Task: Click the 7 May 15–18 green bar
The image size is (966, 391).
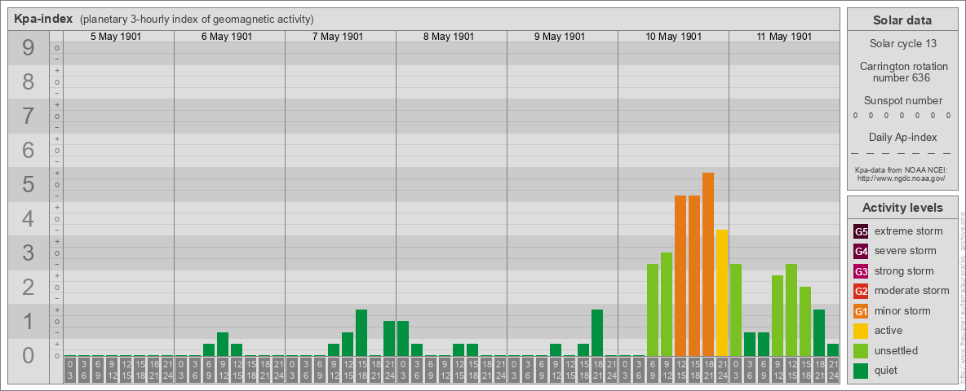Action: click(x=361, y=333)
